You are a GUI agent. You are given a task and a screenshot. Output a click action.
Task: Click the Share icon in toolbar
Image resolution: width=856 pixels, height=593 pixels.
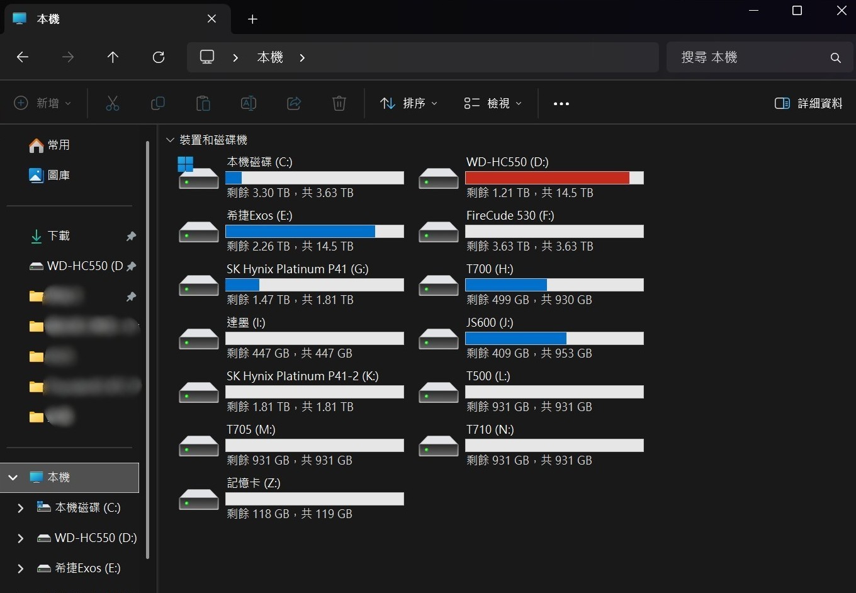tap(294, 103)
